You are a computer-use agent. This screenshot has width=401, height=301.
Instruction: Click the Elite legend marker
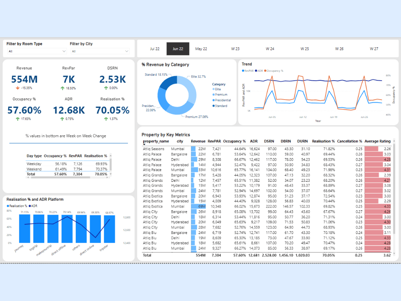(x=214, y=89)
